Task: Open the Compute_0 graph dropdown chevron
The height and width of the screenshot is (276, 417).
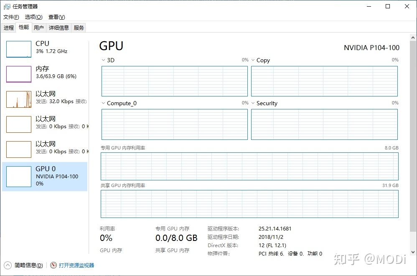Action: click(104, 103)
